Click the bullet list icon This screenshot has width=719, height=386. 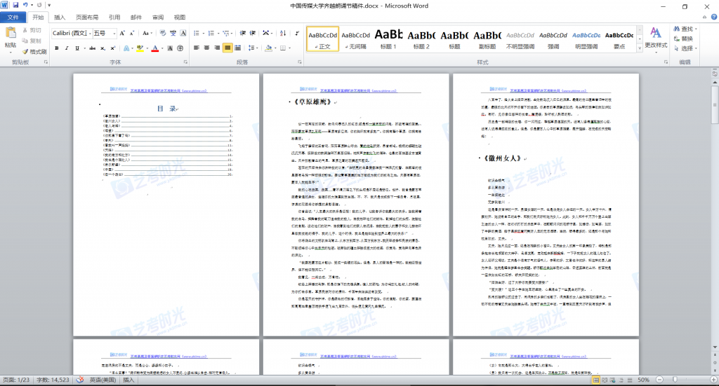[197, 33]
